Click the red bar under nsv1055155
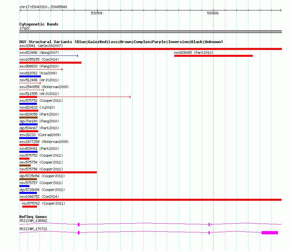This screenshot has width=291, height=251. coord(50,63)
